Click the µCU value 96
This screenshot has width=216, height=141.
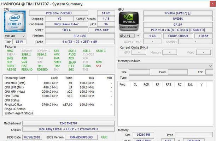point(106,24)
